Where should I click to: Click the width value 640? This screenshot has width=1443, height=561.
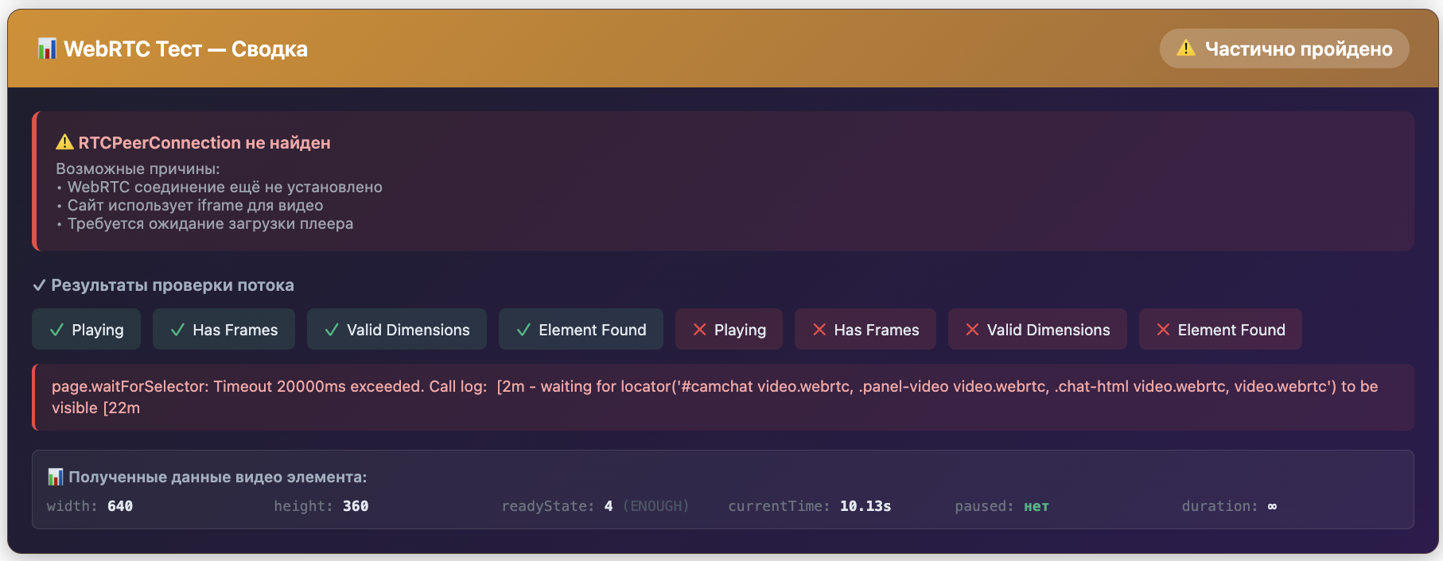click(120, 506)
